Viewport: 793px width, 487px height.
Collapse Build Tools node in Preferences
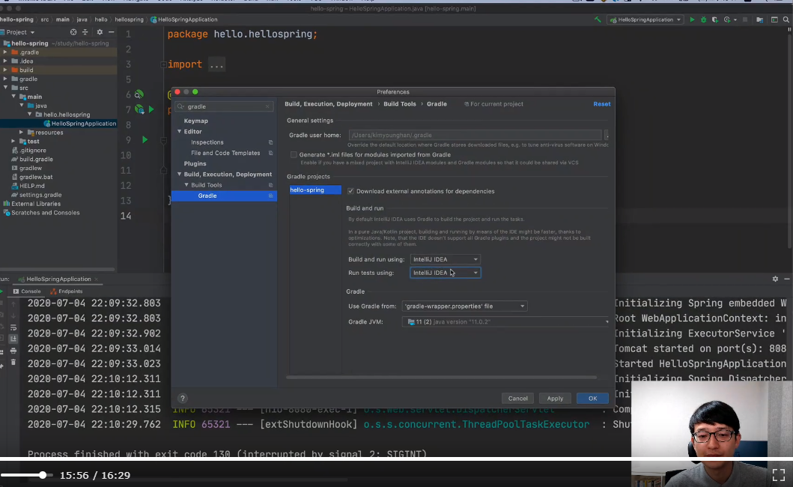click(186, 185)
